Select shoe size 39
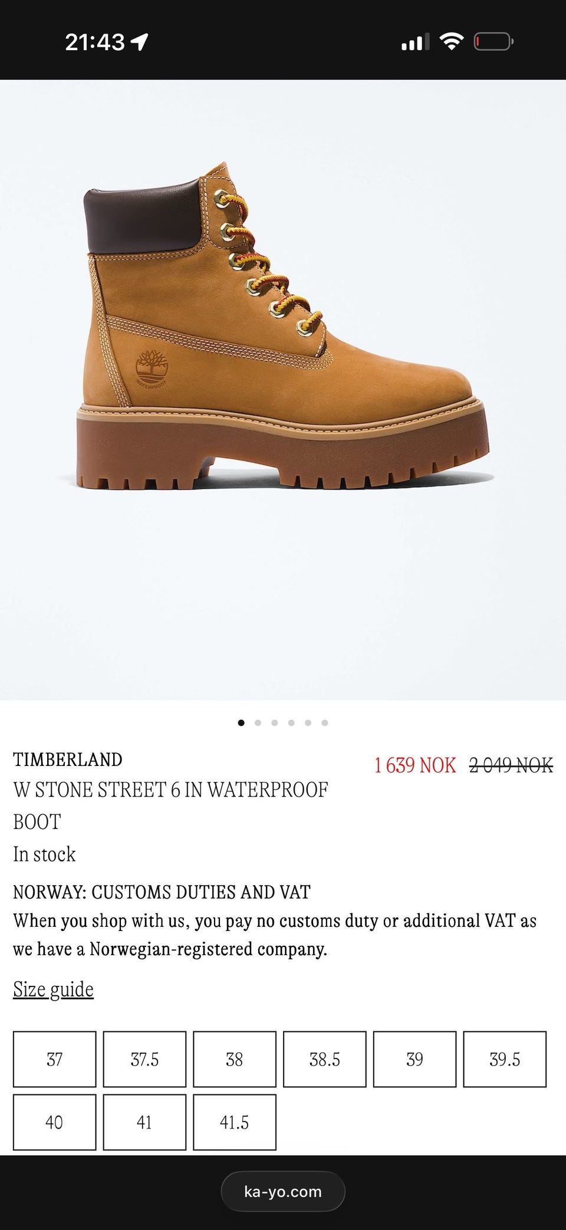The image size is (566, 1230). tap(414, 1059)
